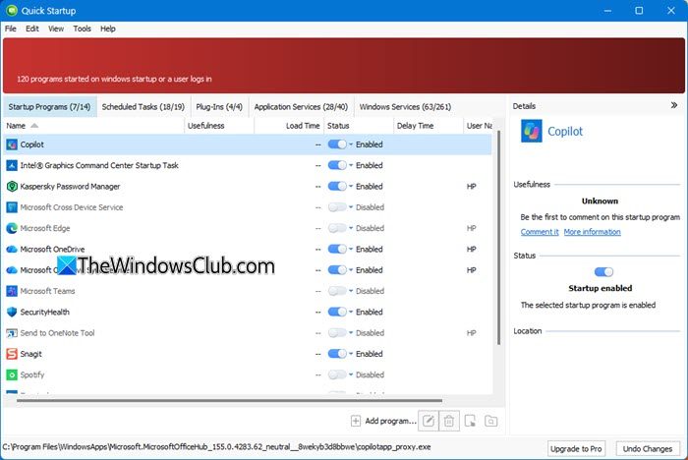
Task: Click the Intel Graphics Command Center icon
Action: 12,165
